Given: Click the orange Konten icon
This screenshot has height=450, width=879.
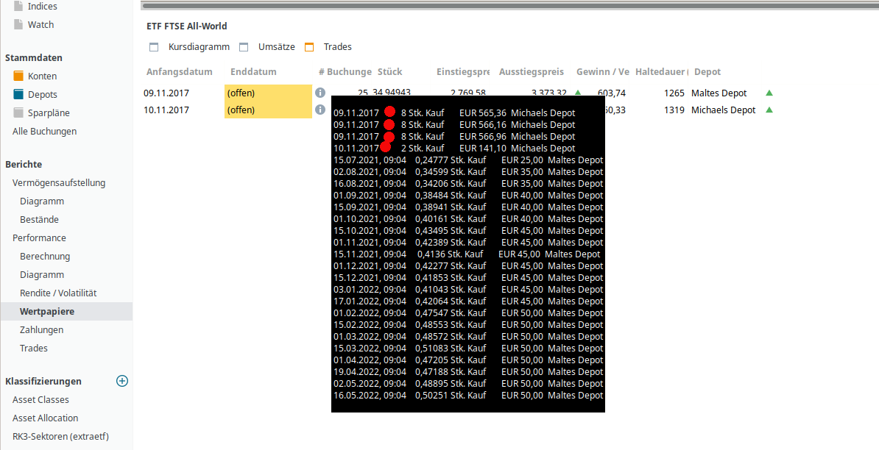Looking at the screenshot, I should click(18, 76).
